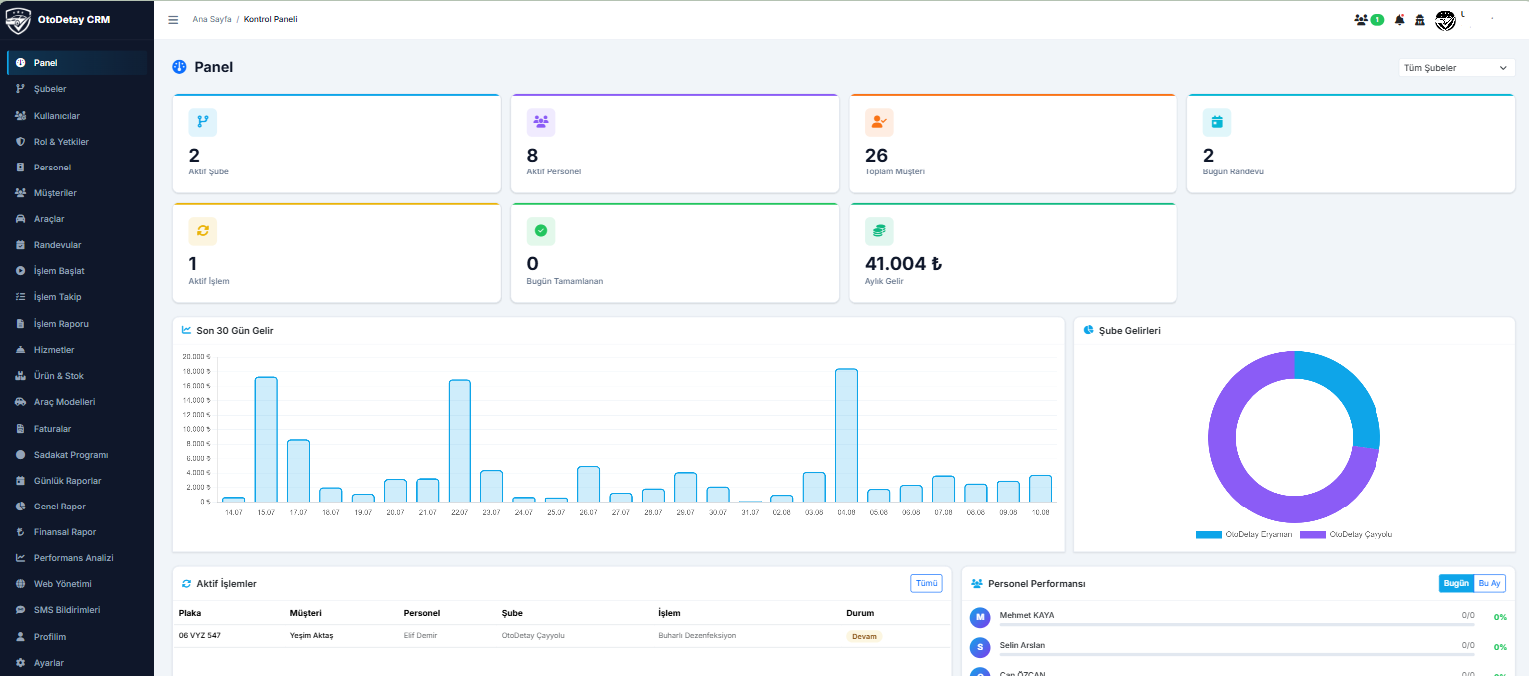Image resolution: width=1529 pixels, height=676 pixels.
Task: Open the Tüm Şubeler dropdown
Action: point(1456,68)
